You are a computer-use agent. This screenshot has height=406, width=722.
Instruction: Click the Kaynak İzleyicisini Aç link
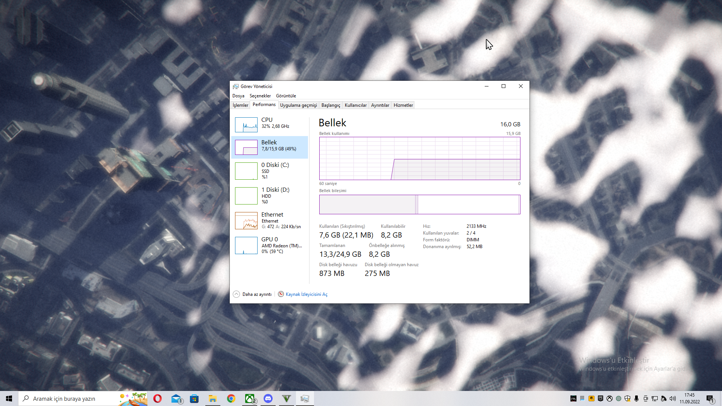(306, 294)
